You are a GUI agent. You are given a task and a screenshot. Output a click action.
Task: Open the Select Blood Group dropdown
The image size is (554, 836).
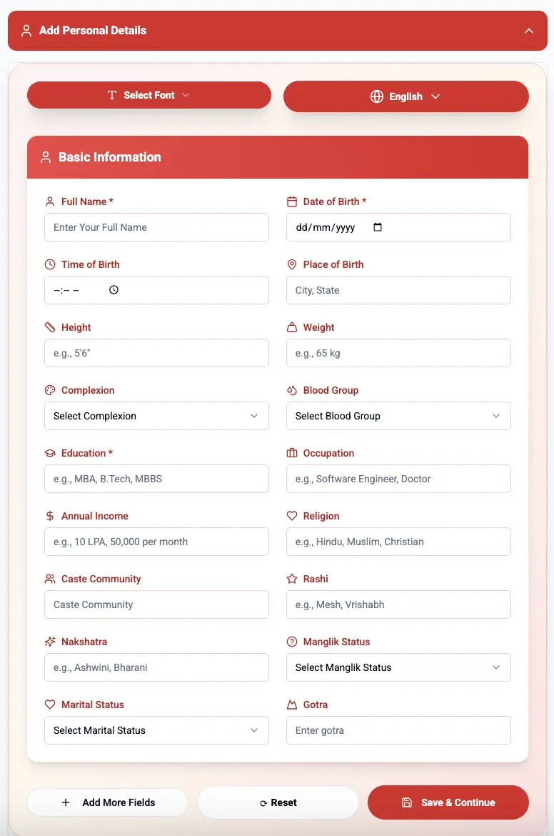click(398, 415)
